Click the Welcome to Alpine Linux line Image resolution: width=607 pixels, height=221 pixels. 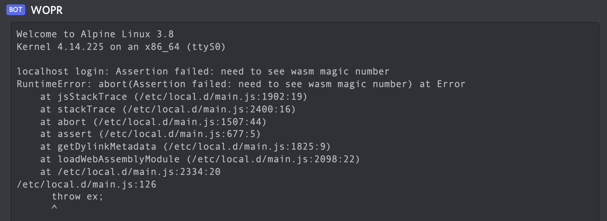[x=95, y=34]
